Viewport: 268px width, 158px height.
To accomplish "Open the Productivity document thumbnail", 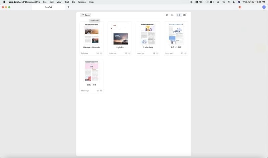I will click(x=148, y=34).
